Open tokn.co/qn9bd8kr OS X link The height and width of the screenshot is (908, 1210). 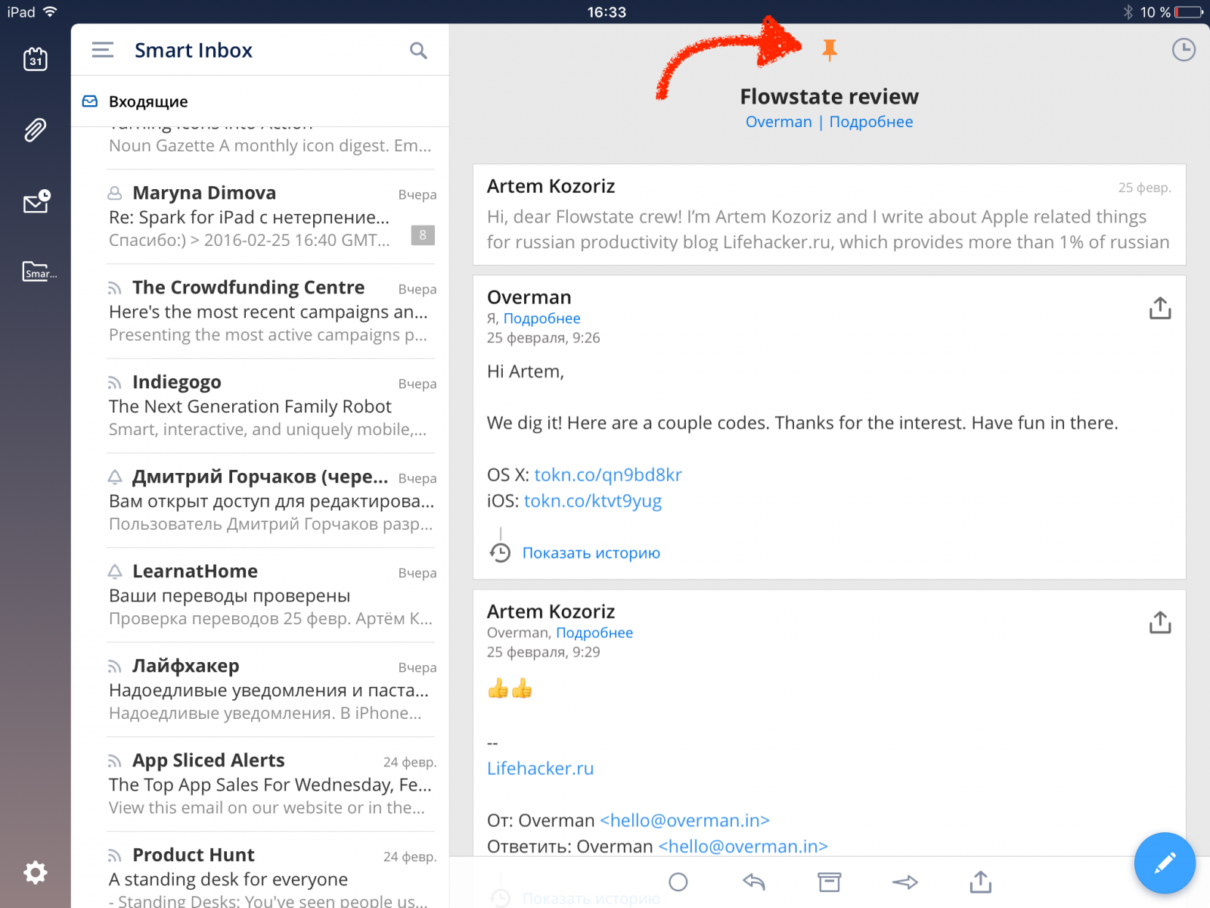608,475
